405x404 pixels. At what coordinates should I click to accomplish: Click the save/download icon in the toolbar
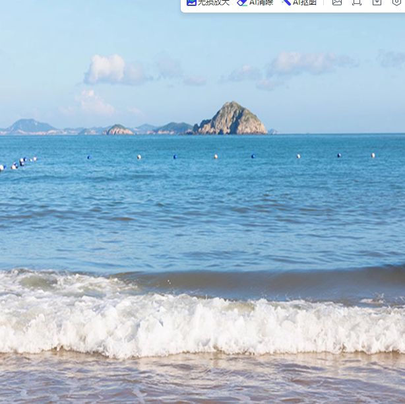coord(377,3)
